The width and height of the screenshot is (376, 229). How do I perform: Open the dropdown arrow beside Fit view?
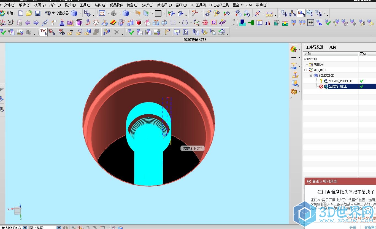tap(108, 13)
